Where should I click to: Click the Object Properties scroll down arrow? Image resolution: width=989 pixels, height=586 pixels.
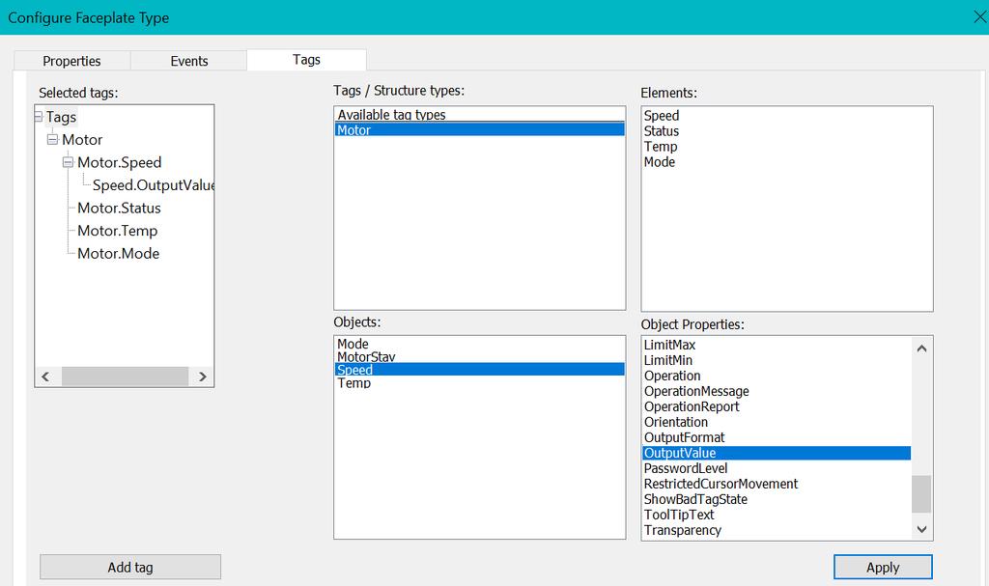coord(921,529)
